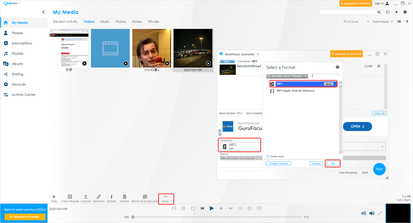The height and width of the screenshot is (223, 413).
Task: Click the blue Start button
Action: (x=379, y=169)
